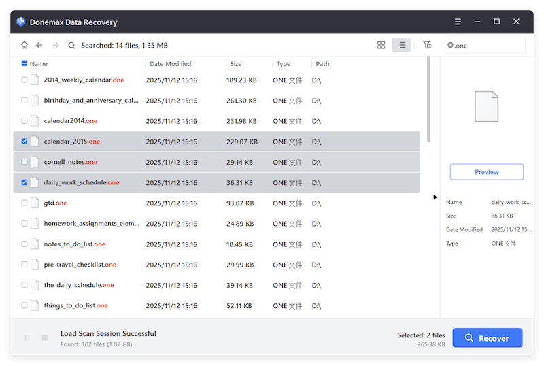Viewport: 544px width, 366px height.
Task: Select file name daily_work_schedule.one
Action: (x=82, y=182)
